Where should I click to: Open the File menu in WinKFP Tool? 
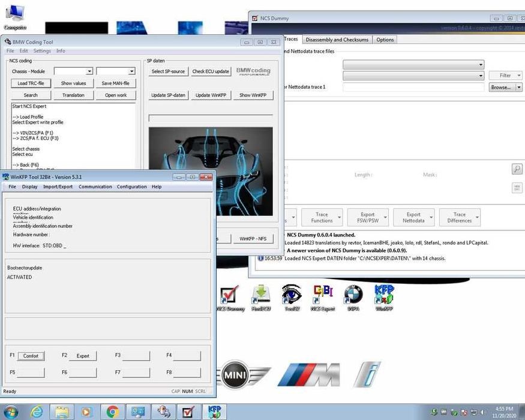13,187
